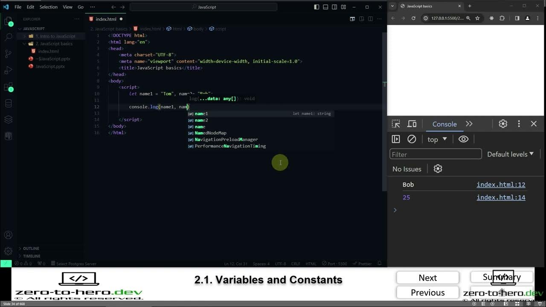Toggle bottom panel layout icon
This screenshot has width=546, height=307.
[x=325, y=7]
